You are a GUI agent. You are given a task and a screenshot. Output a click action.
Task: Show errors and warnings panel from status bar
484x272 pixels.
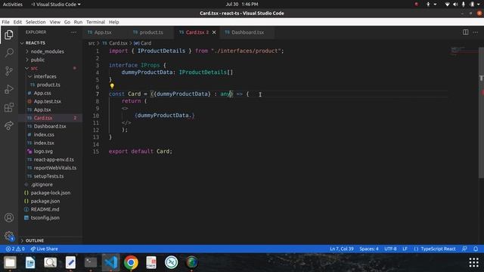click(15, 249)
